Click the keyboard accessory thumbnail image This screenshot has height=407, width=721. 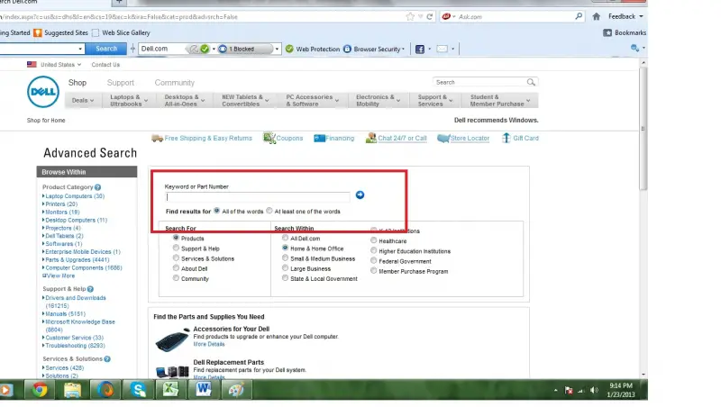[x=172, y=340]
